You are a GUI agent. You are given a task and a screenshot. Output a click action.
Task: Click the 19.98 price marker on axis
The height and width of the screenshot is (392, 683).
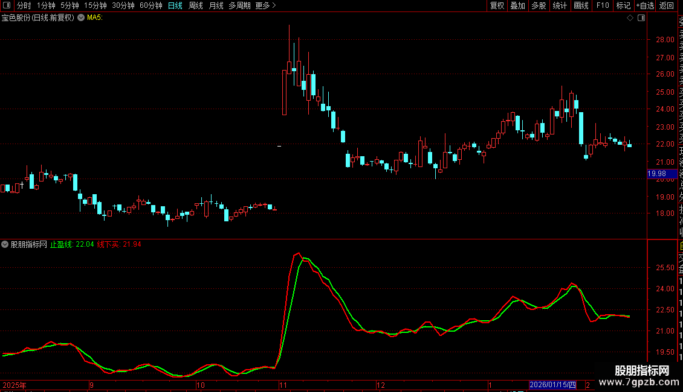point(662,174)
